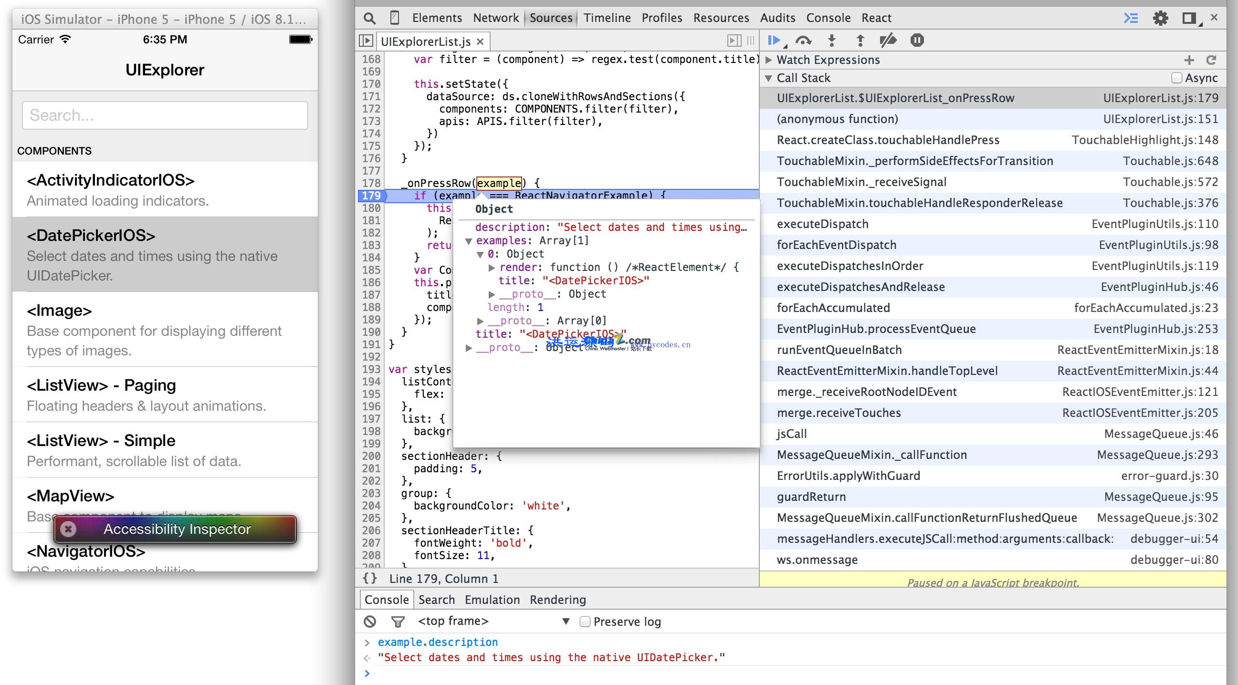Show the file navigator sidebar icon
The height and width of the screenshot is (685, 1238).
(x=366, y=41)
